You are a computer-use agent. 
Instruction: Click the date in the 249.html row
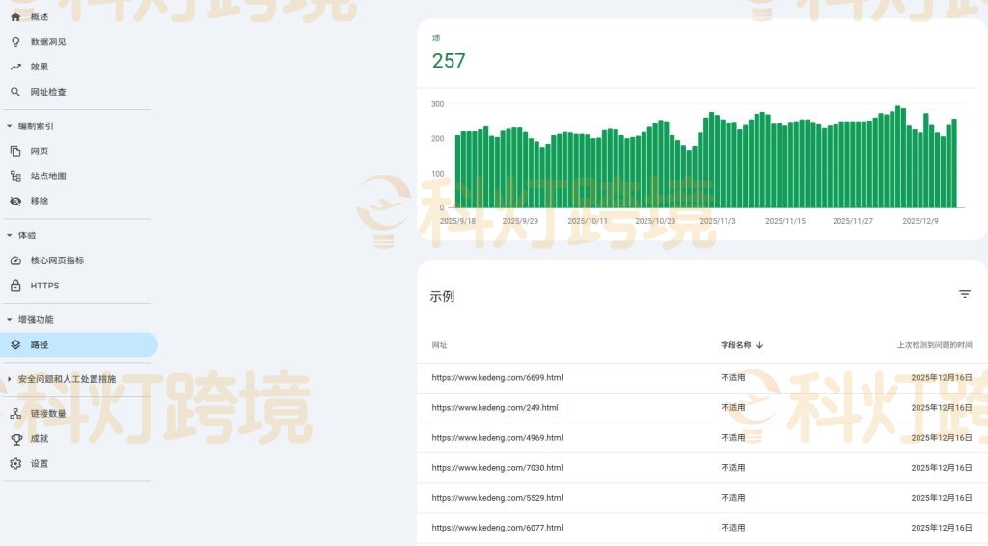click(x=942, y=408)
